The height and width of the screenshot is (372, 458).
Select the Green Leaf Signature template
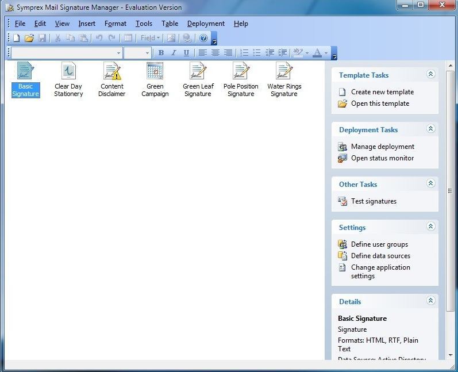[x=198, y=79]
